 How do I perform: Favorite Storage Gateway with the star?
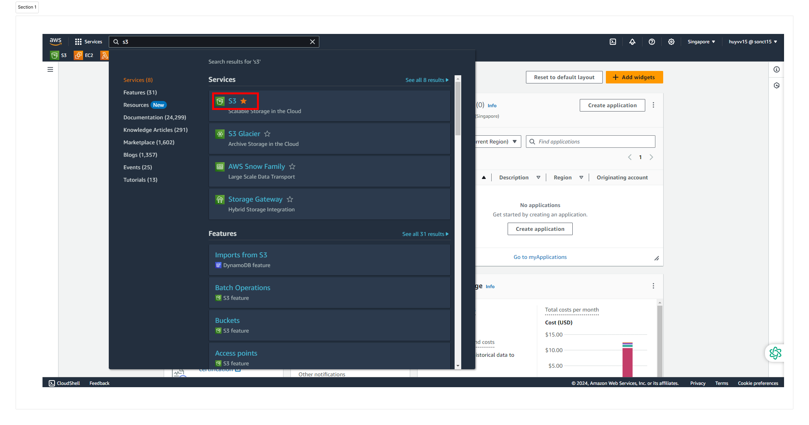tap(290, 199)
